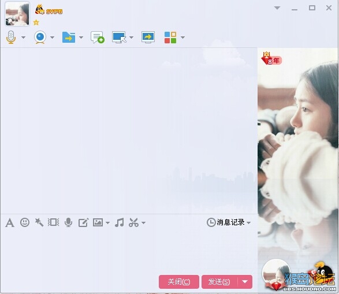Expand video call options arrow
Screen dimensions: 339x294
pyautogui.click(x=52, y=38)
